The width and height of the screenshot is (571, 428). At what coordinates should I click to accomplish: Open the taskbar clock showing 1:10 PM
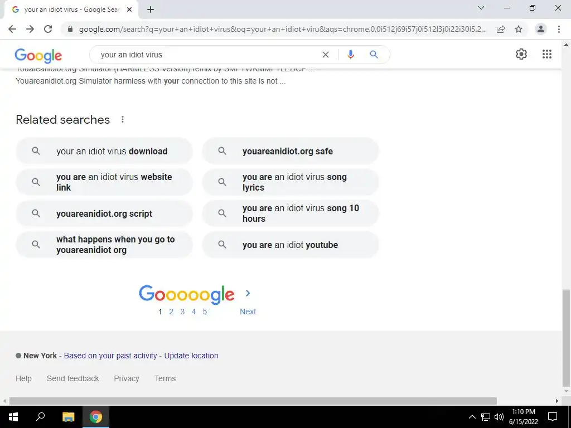[x=523, y=417]
